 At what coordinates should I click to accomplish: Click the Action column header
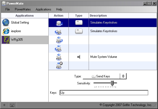(59, 16)
